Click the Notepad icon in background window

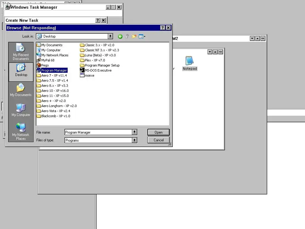(x=190, y=63)
